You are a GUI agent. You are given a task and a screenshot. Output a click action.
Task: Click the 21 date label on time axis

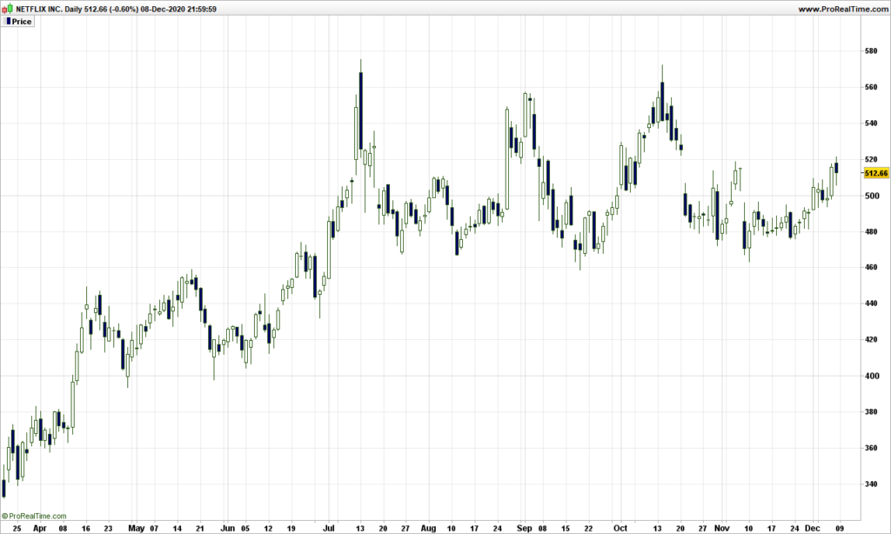point(200,528)
